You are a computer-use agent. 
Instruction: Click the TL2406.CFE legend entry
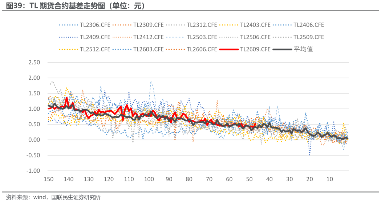coord(298,25)
